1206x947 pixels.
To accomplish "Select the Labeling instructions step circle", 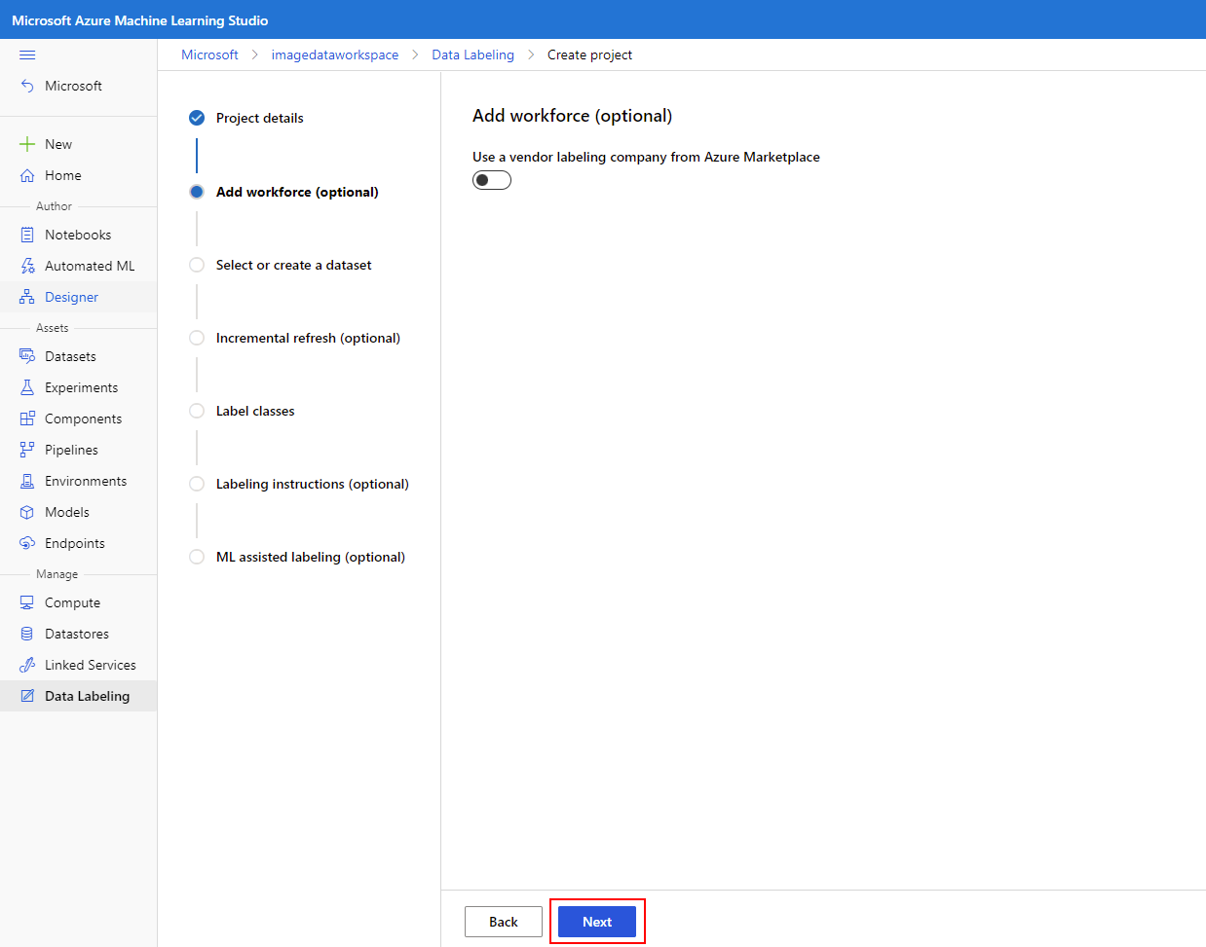I will pos(197,484).
